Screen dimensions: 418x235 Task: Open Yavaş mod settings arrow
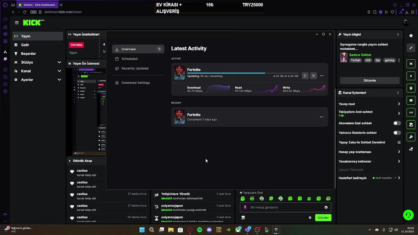pyautogui.click(x=399, y=104)
